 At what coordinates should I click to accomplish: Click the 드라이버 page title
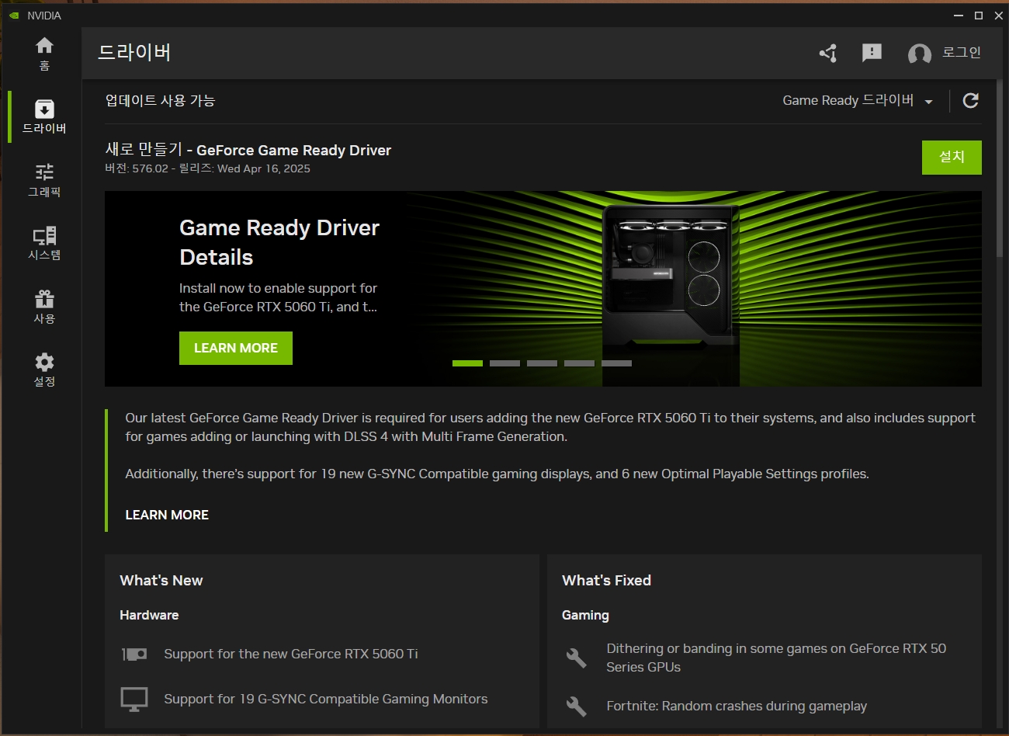134,52
